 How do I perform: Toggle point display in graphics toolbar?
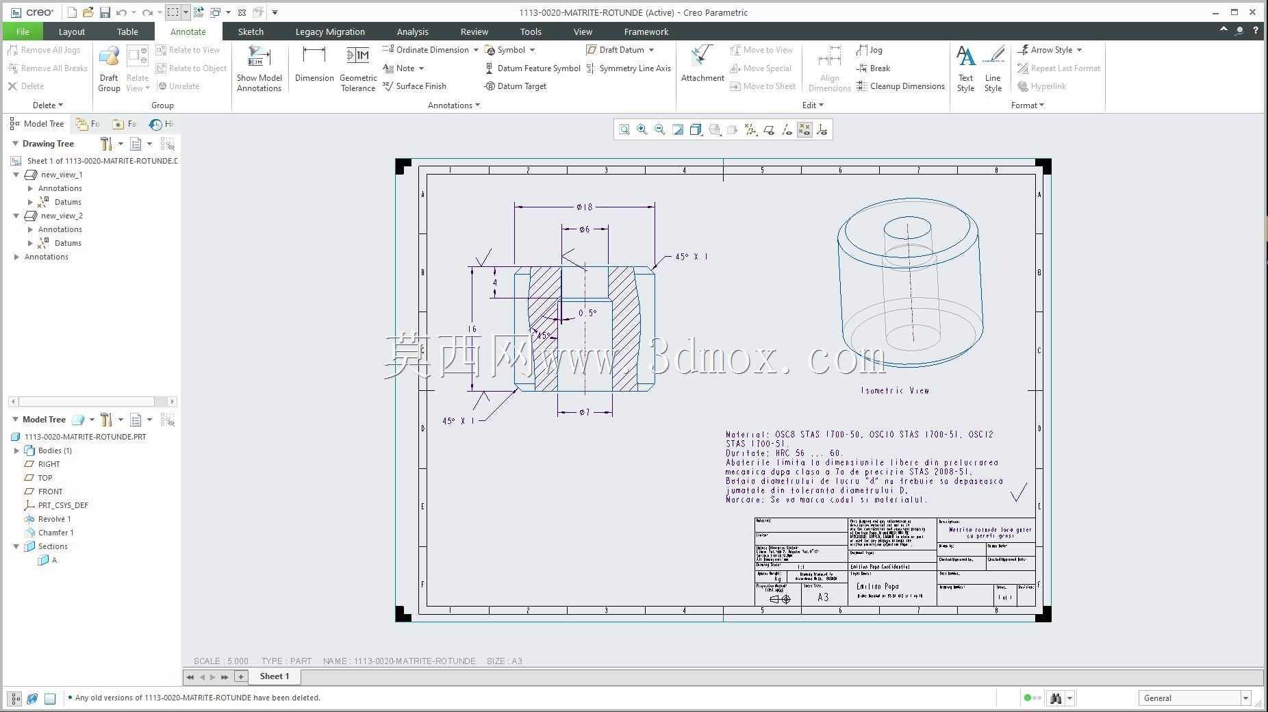[x=804, y=129]
